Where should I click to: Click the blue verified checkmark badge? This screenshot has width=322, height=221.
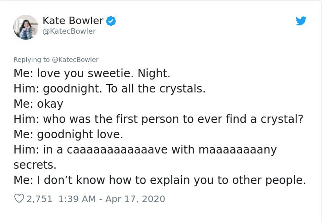[x=111, y=20]
